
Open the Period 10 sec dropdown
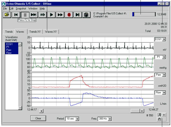[x=77, y=119]
